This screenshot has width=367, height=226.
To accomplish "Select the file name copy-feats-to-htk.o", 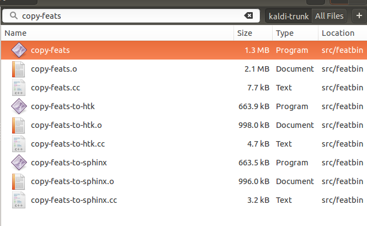I will [x=66, y=125].
